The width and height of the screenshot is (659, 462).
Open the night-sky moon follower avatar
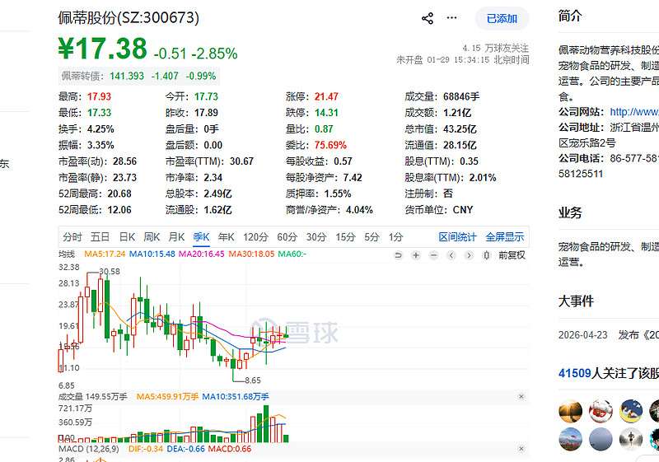631,411
